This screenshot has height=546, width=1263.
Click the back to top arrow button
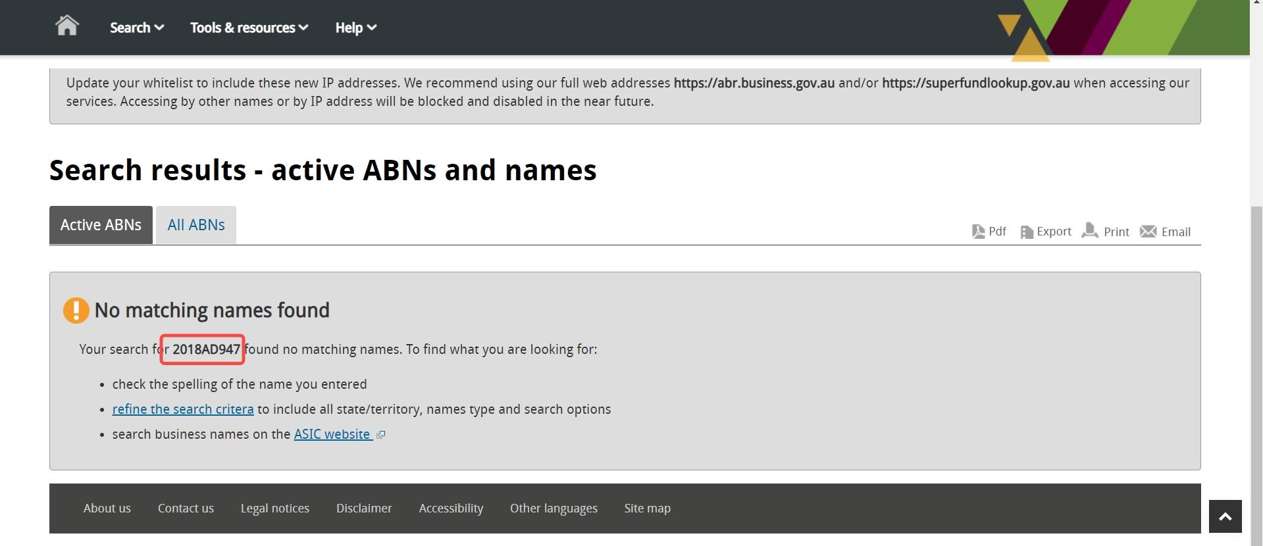click(1225, 516)
